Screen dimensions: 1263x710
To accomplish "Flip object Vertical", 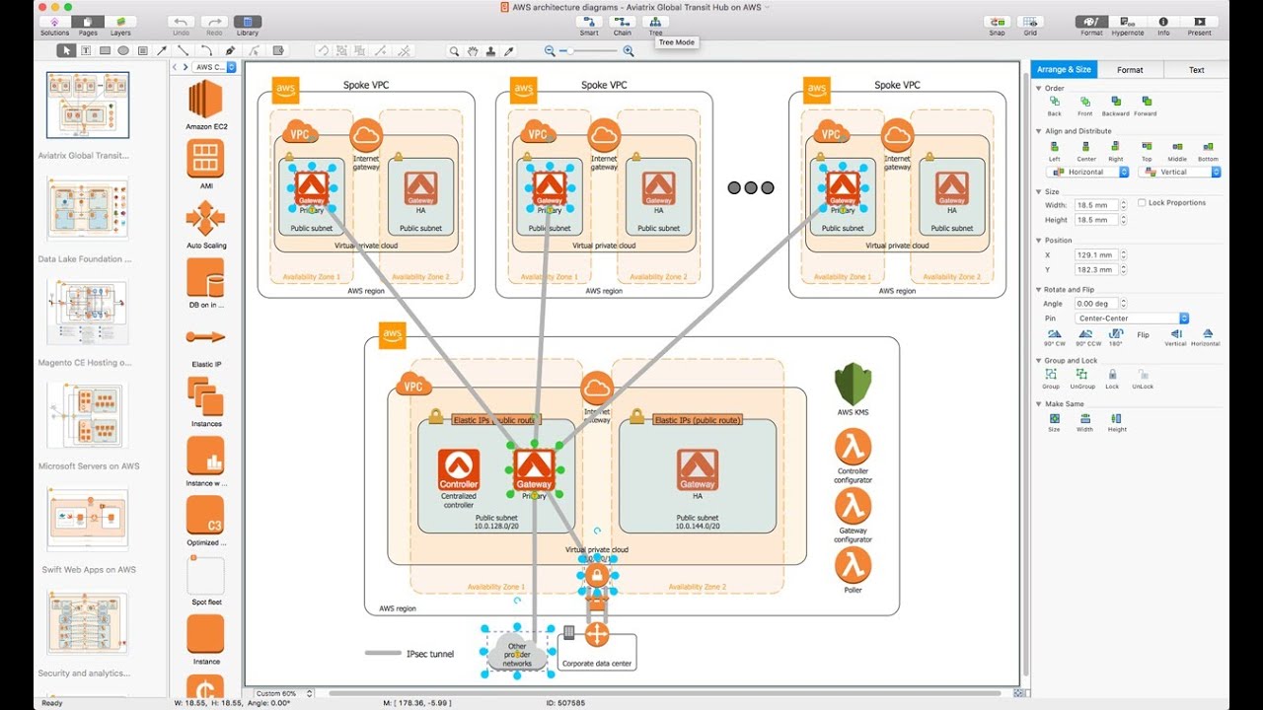I will click(1176, 337).
